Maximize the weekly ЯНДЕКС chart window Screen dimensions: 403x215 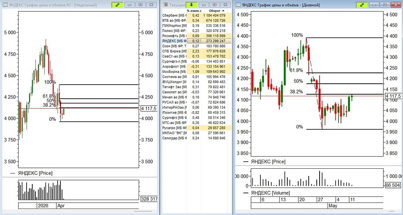(140, 5)
